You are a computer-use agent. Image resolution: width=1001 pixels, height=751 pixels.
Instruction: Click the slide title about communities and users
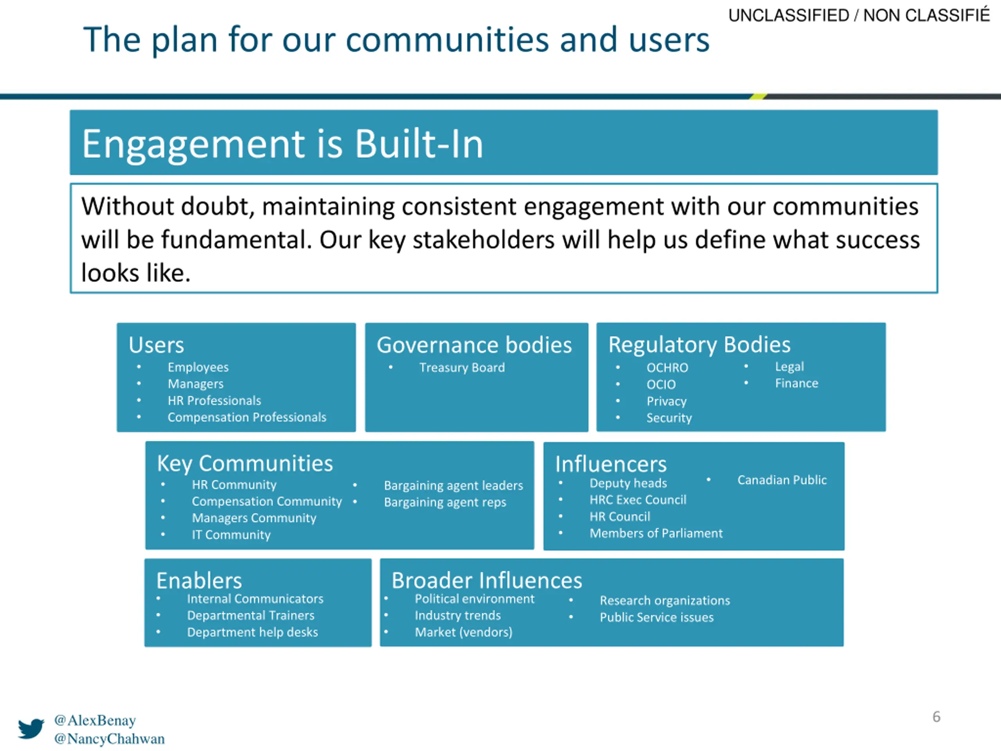pyautogui.click(x=396, y=40)
